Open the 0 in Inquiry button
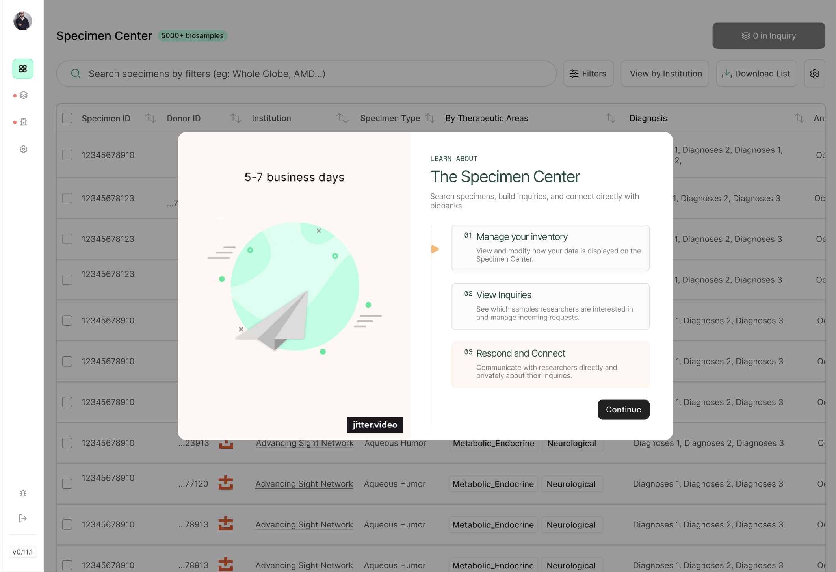836x572 pixels. (769, 36)
